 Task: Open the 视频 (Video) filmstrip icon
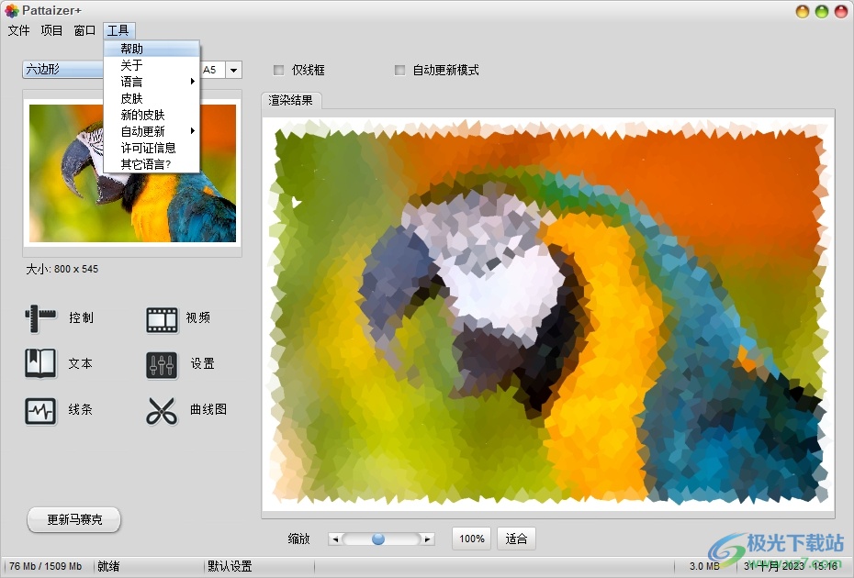tap(162, 319)
